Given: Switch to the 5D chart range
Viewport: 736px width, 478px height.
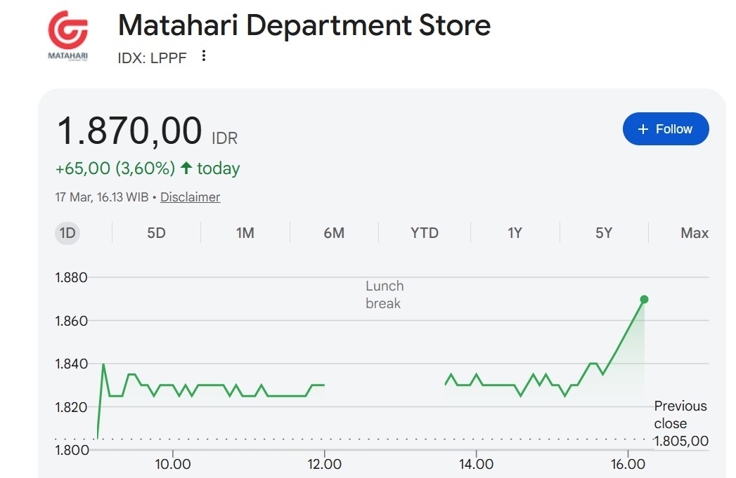Looking at the screenshot, I should 156,233.
